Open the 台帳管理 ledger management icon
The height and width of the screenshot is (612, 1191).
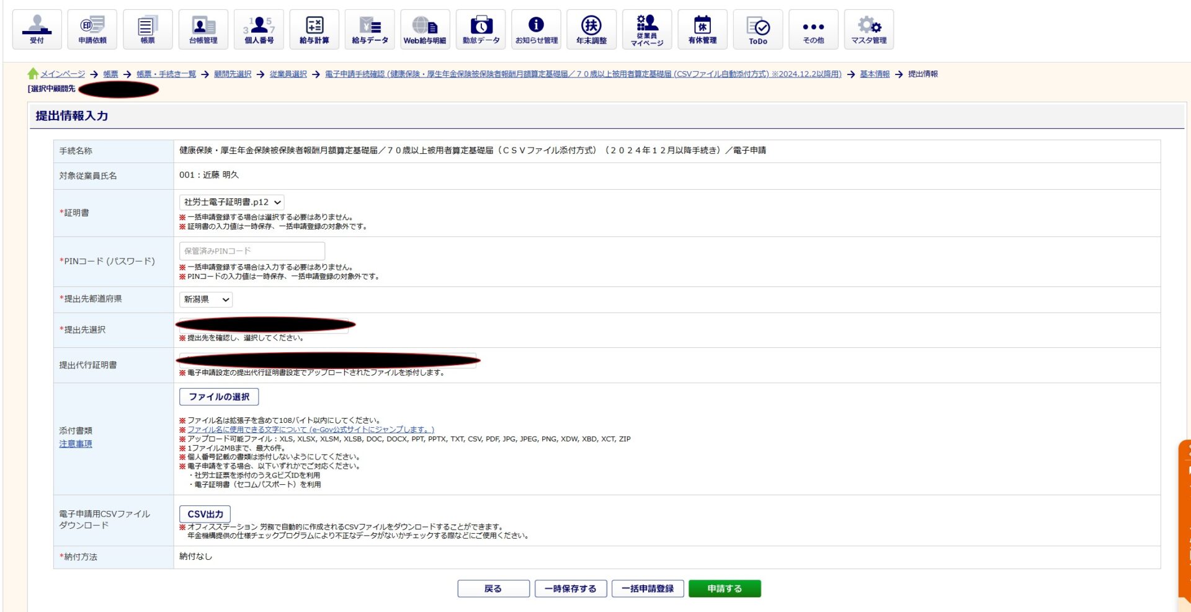point(203,29)
